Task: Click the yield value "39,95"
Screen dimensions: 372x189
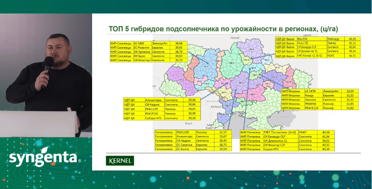Action: point(179,48)
